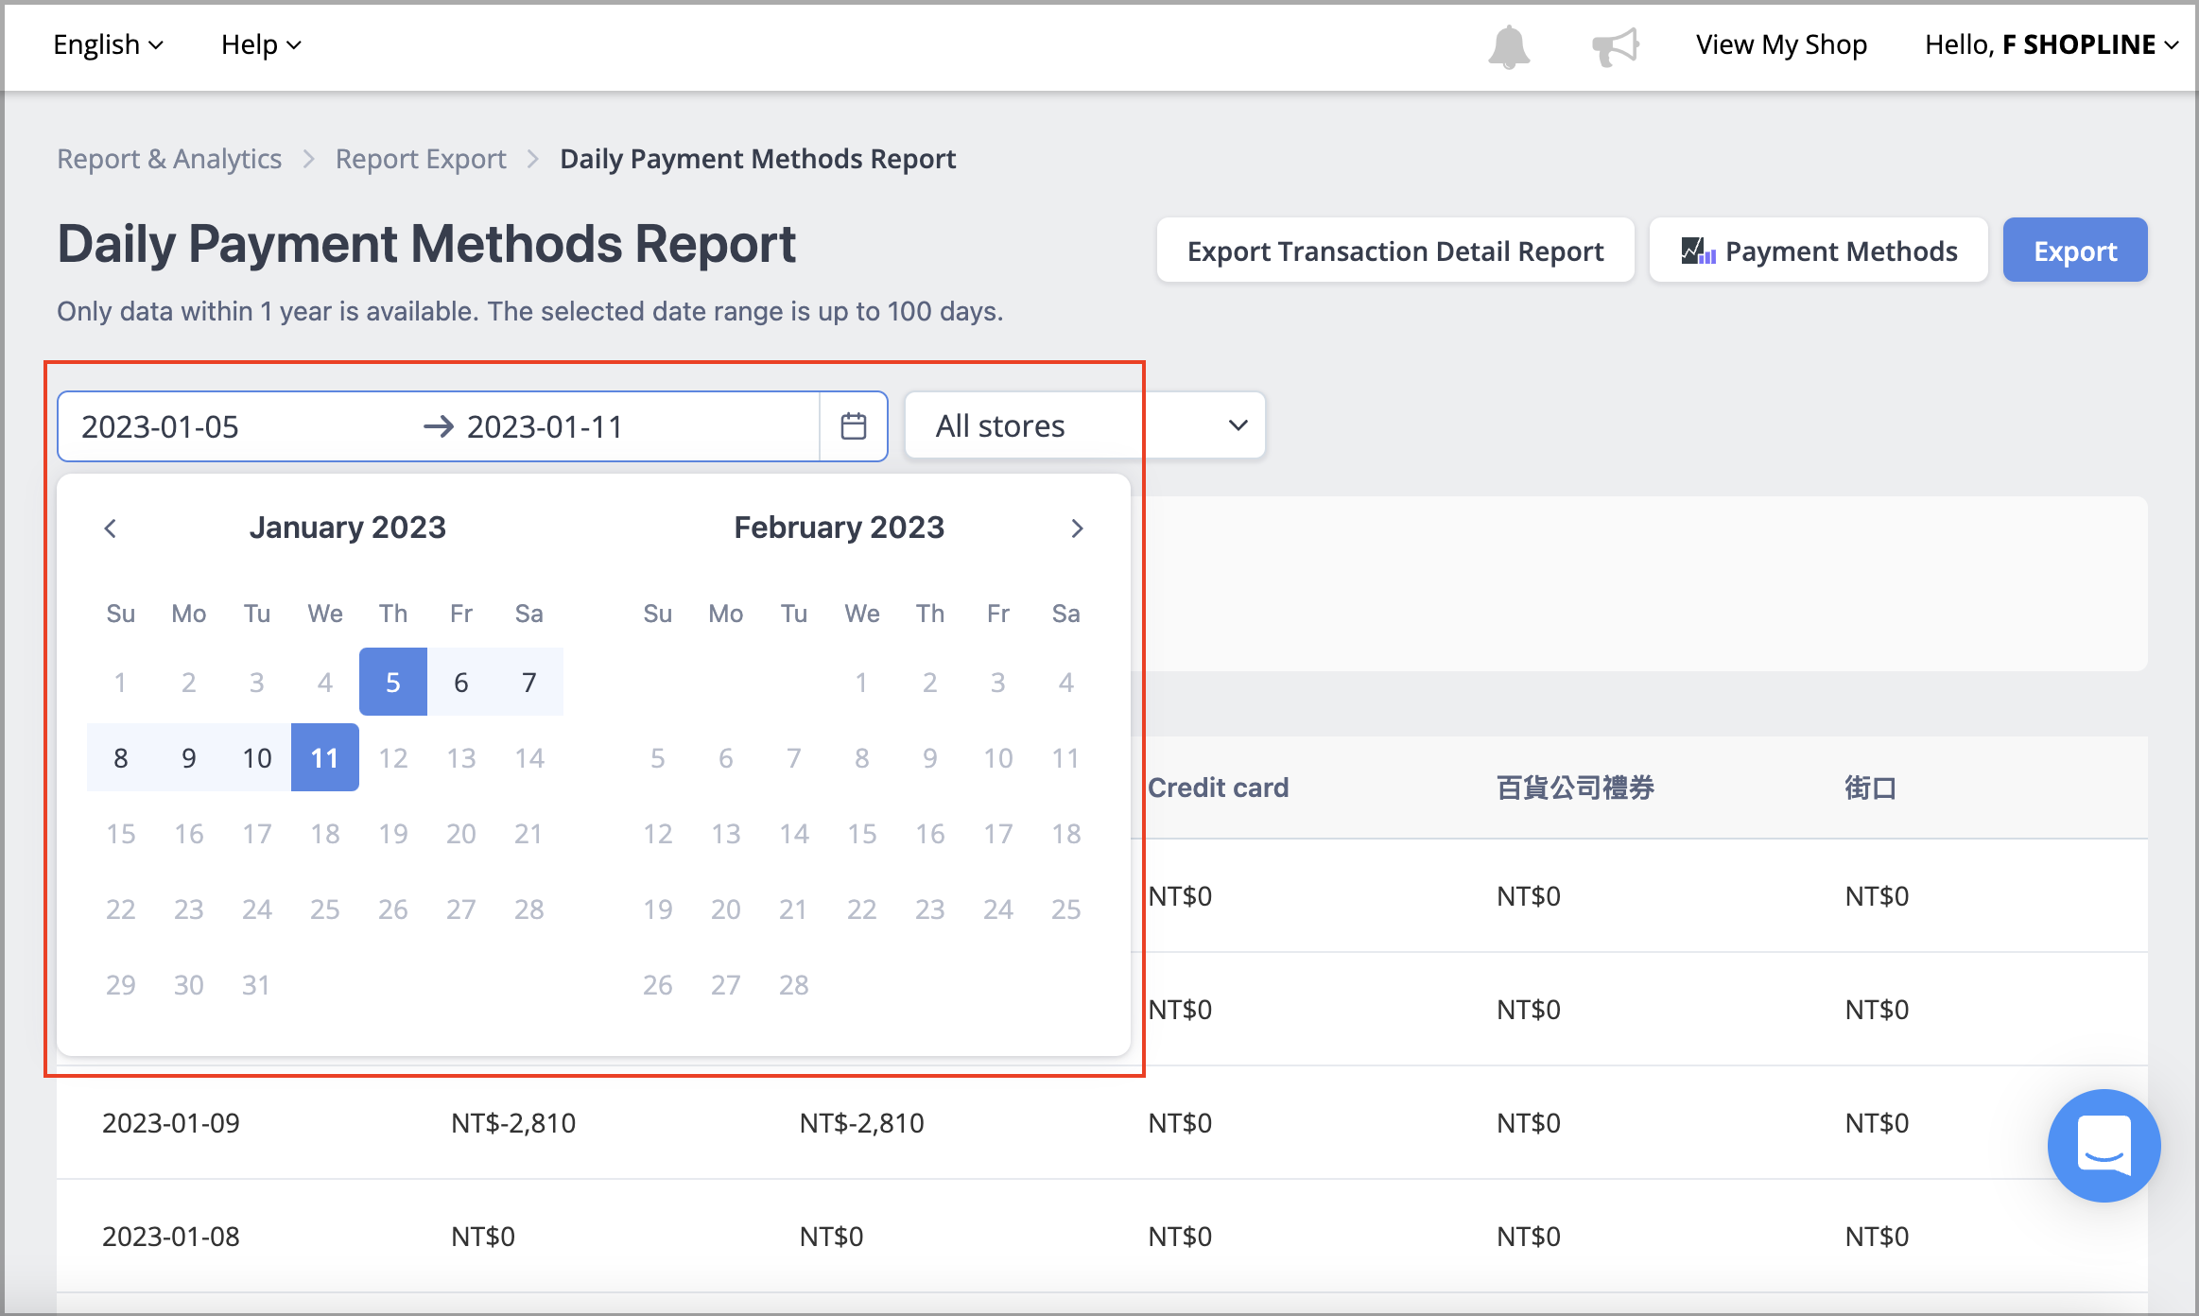
Task: Expand the All stores dropdown
Action: (1085, 425)
